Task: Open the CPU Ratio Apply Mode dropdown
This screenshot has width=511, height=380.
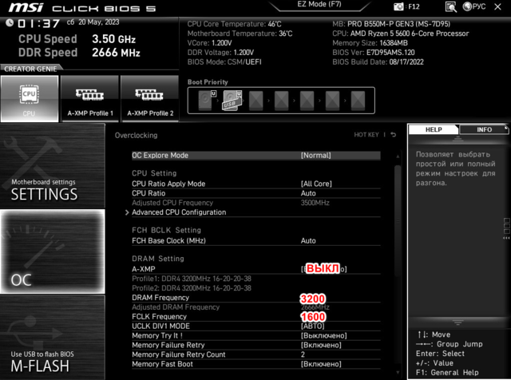Action: pyautogui.click(x=317, y=184)
